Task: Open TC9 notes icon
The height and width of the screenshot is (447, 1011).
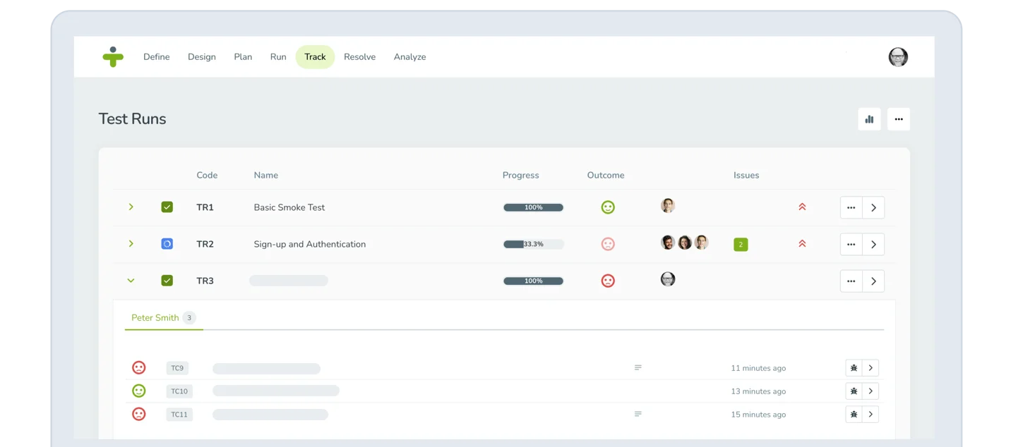Action: coord(638,368)
